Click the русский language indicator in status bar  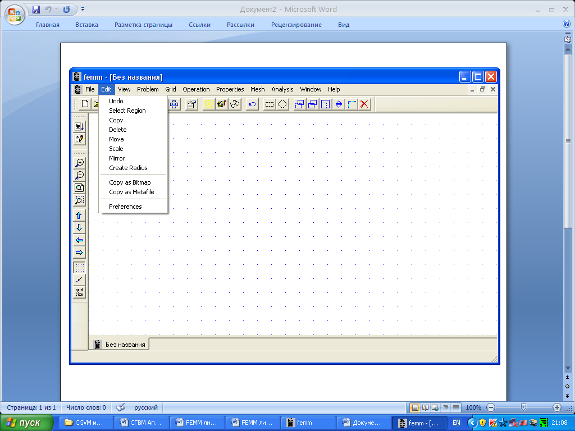coord(146,407)
